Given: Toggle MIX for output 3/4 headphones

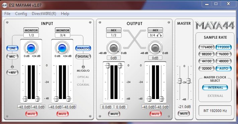Looking at the screenshot, I should point(155,30).
